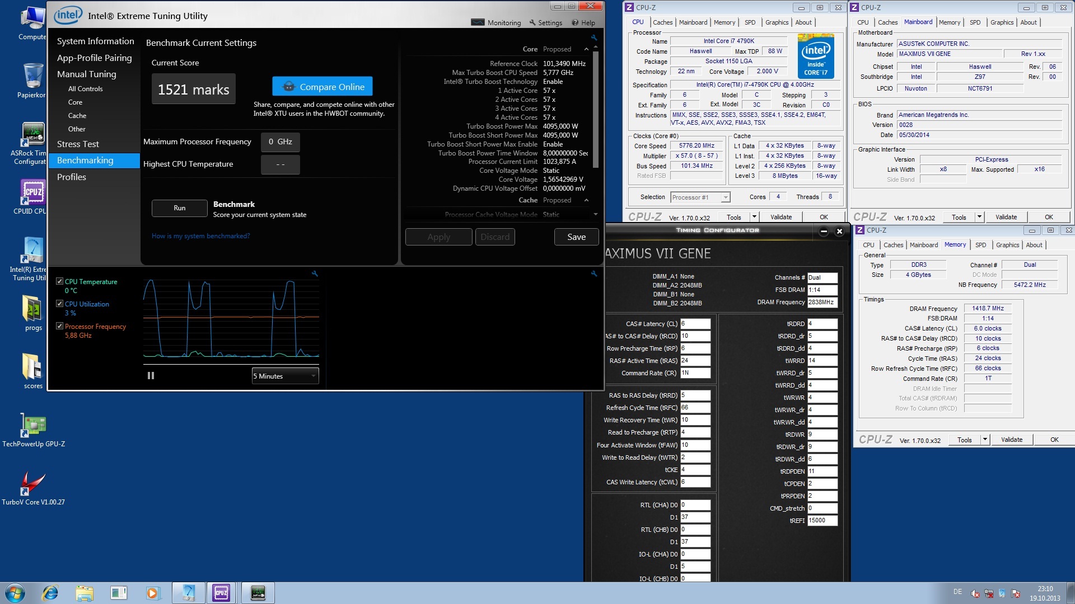Toggle CPU Utilization monitor checkbox

coord(59,304)
